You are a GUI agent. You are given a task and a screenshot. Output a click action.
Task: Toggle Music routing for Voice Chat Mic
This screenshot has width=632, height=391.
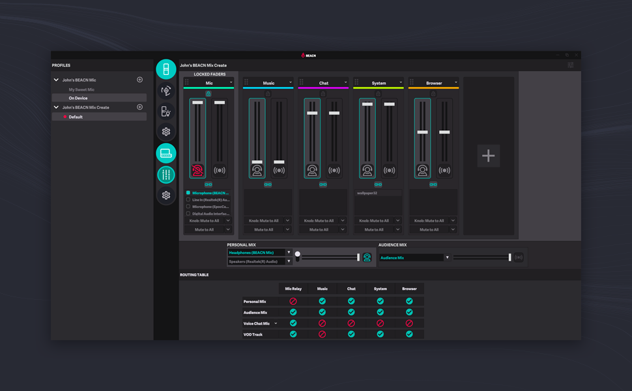point(322,323)
